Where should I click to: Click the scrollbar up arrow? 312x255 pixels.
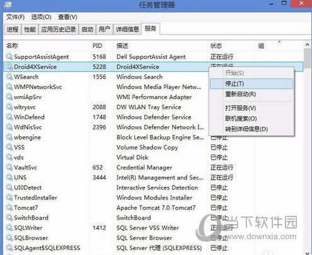[307, 45]
